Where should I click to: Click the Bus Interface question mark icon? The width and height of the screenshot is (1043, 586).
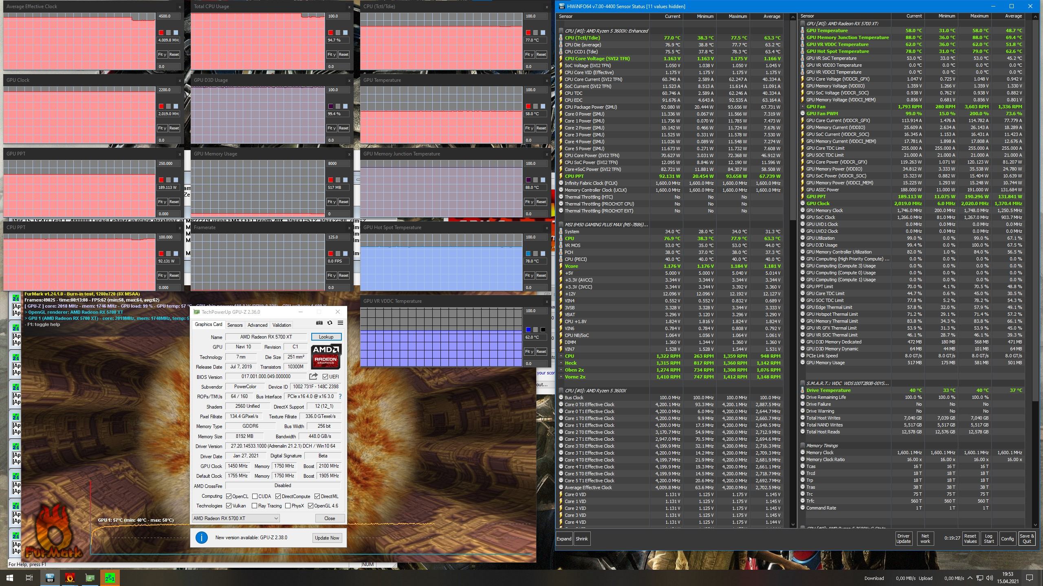pos(340,396)
